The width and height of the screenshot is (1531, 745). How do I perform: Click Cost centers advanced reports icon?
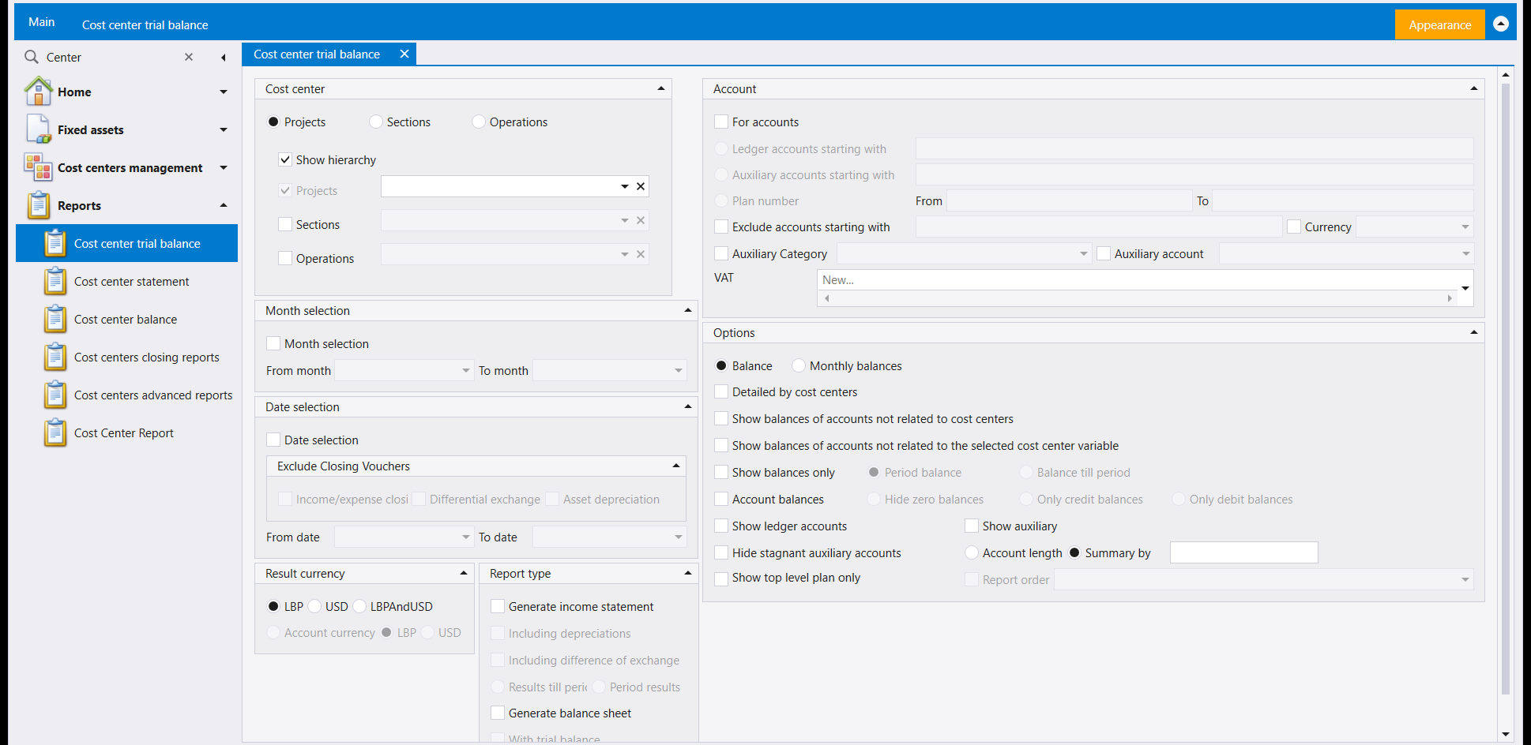55,395
